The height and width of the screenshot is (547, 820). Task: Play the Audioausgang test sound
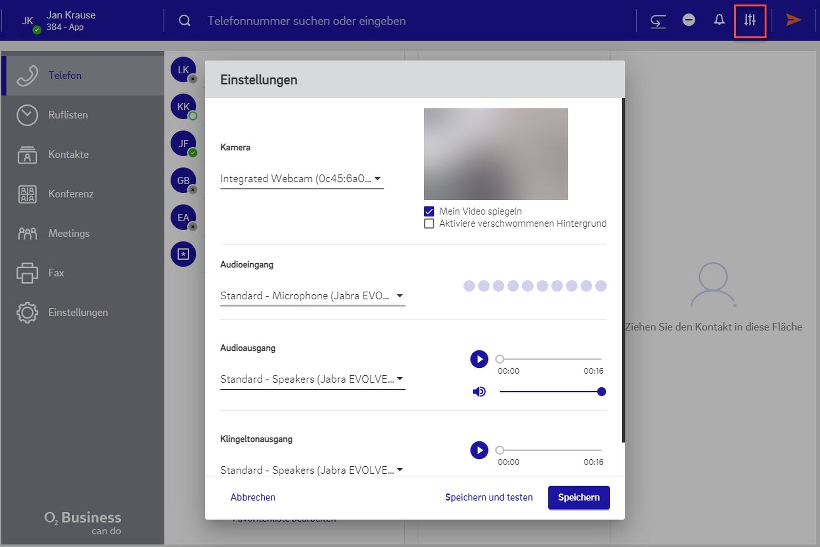click(479, 359)
